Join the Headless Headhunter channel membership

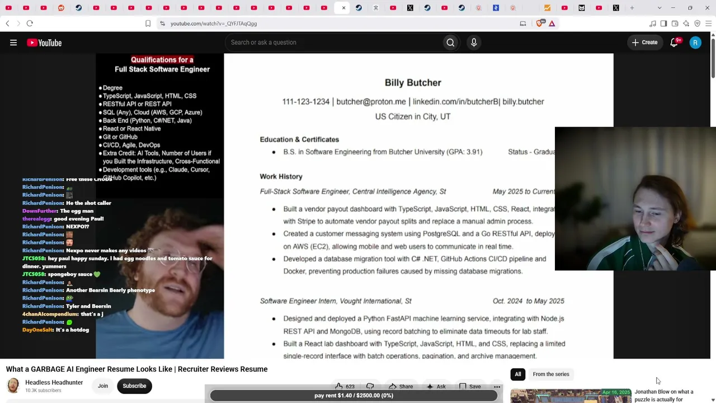point(103,386)
